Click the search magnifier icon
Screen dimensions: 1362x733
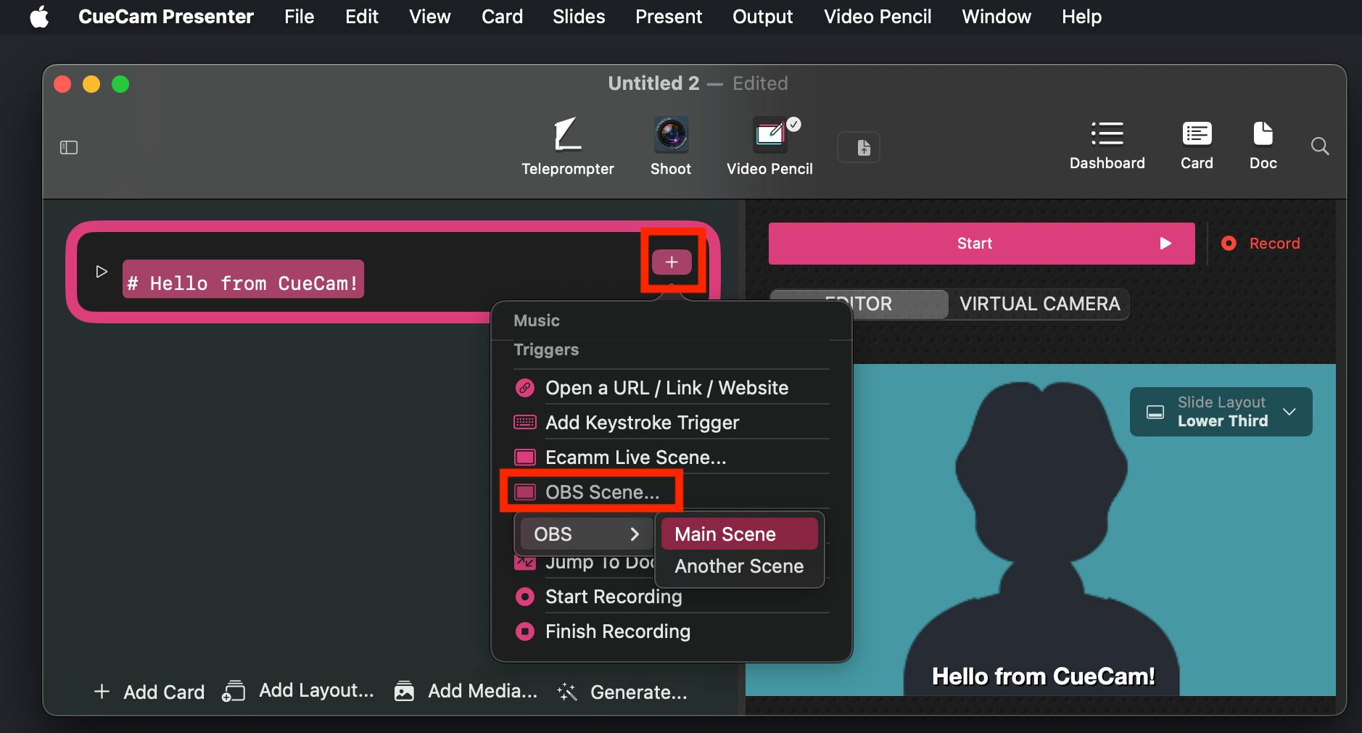[1320, 146]
